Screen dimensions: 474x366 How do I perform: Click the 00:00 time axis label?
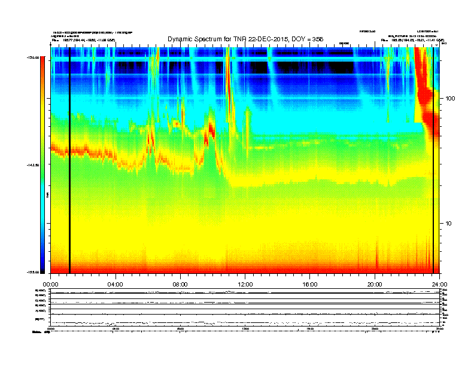[50, 285]
